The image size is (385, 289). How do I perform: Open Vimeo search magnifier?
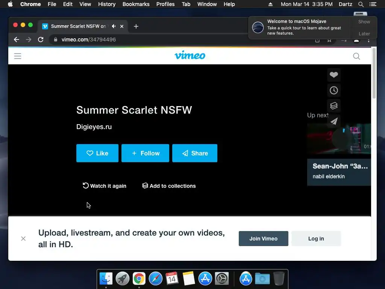coord(356,56)
